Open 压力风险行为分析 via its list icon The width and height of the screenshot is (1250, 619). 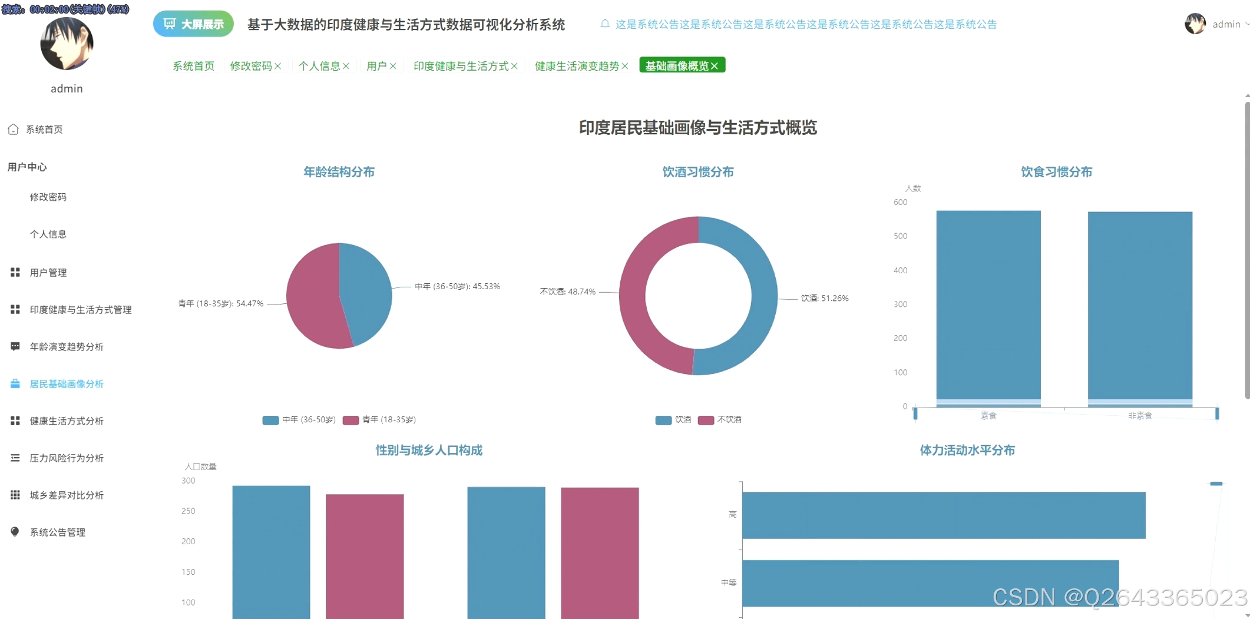tap(15, 458)
